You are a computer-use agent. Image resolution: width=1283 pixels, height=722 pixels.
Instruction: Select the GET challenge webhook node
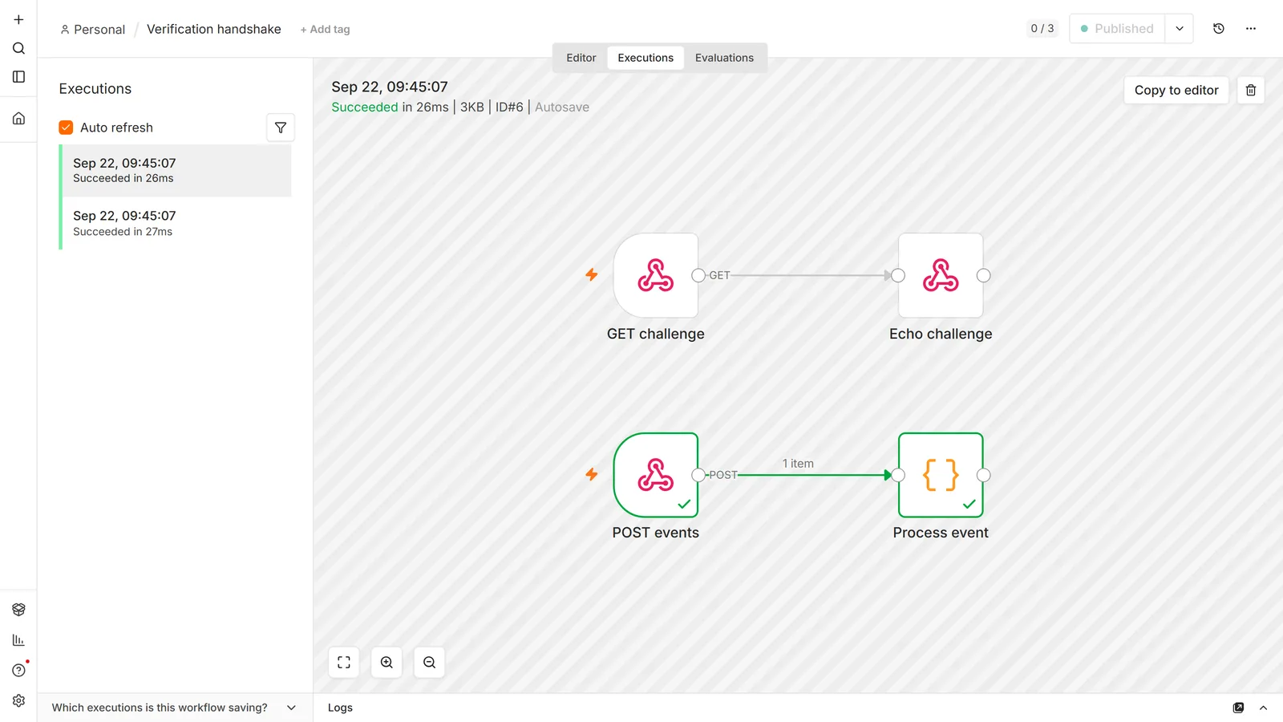click(656, 275)
